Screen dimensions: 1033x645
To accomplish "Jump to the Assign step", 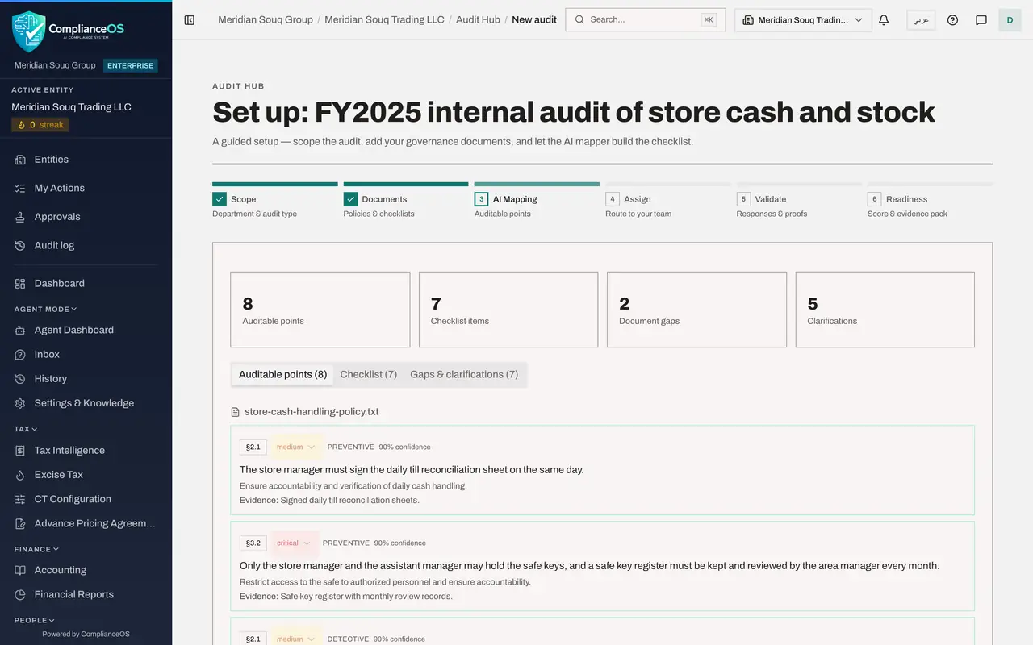I will 667,201.
